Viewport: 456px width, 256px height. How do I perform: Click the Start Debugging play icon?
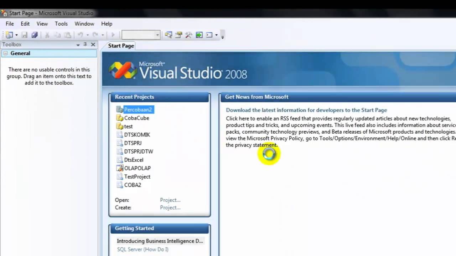pyautogui.click(x=113, y=35)
